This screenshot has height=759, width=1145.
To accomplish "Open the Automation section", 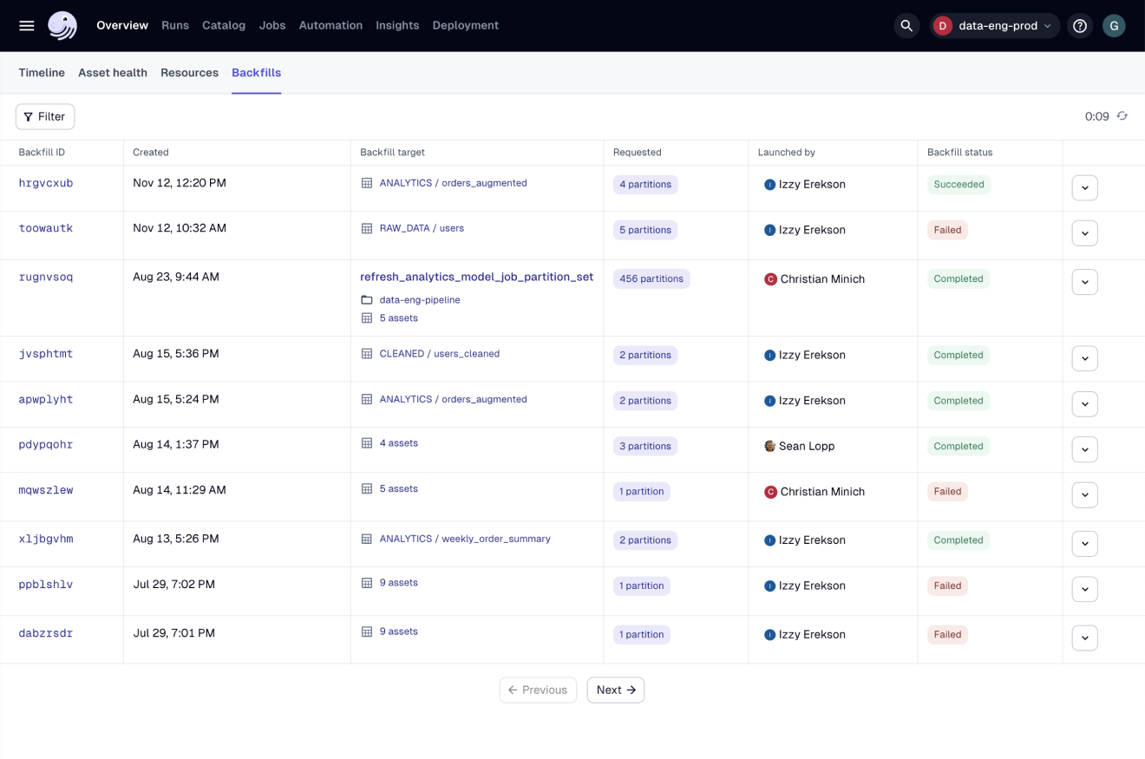I will pyautogui.click(x=330, y=25).
